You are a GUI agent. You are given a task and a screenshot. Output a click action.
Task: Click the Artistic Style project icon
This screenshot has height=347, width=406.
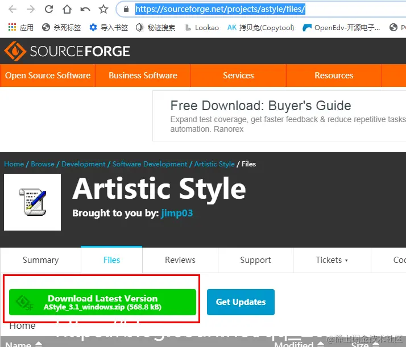pyautogui.click(x=32, y=202)
